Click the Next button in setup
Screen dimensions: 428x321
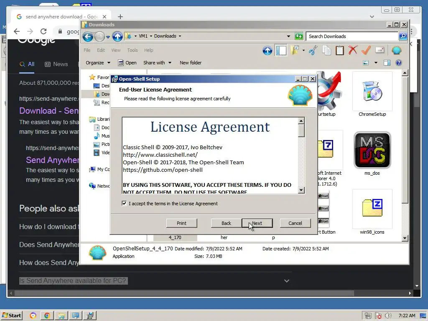pos(257,223)
